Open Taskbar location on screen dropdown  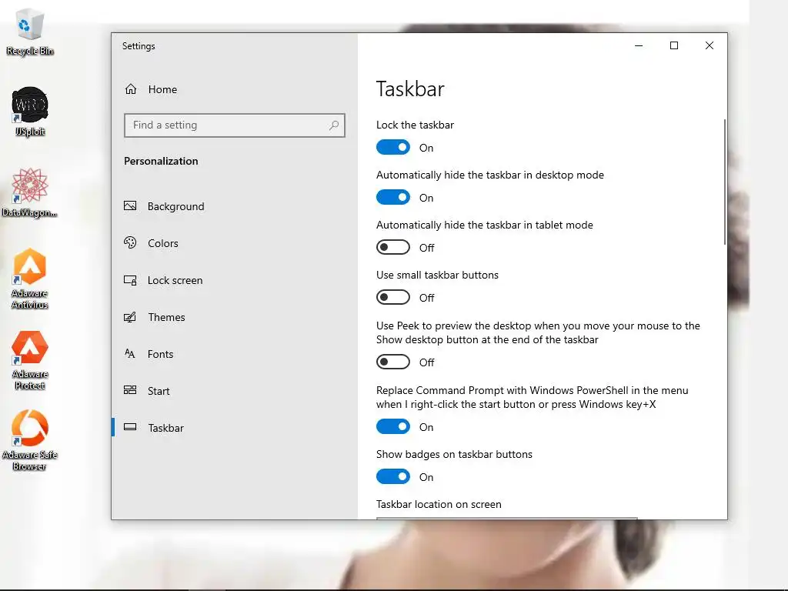(506, 518)
